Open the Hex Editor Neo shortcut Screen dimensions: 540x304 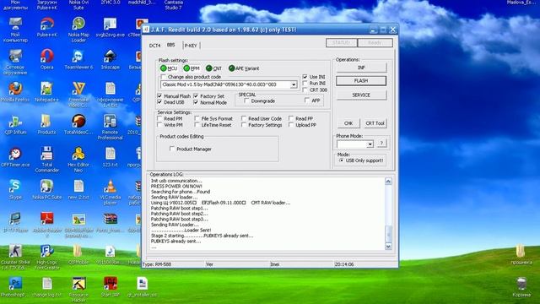pos(78,154)
